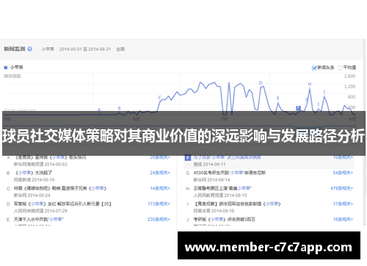The width and height of the screenshot is (367, 266).
Task: Select chart marker C on the trend line
Action: [159, 98]
